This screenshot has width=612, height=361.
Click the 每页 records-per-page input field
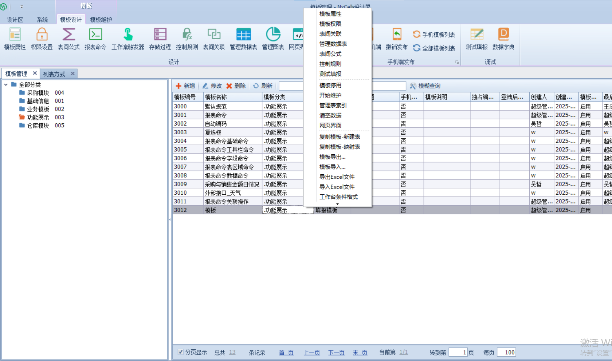click(506, 352)
